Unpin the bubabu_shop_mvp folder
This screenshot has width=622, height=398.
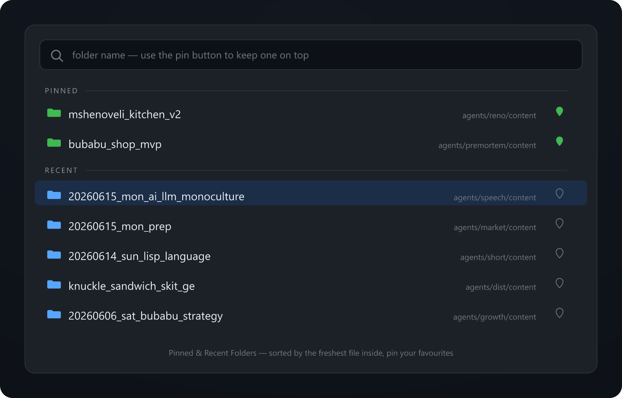point(559,141)
